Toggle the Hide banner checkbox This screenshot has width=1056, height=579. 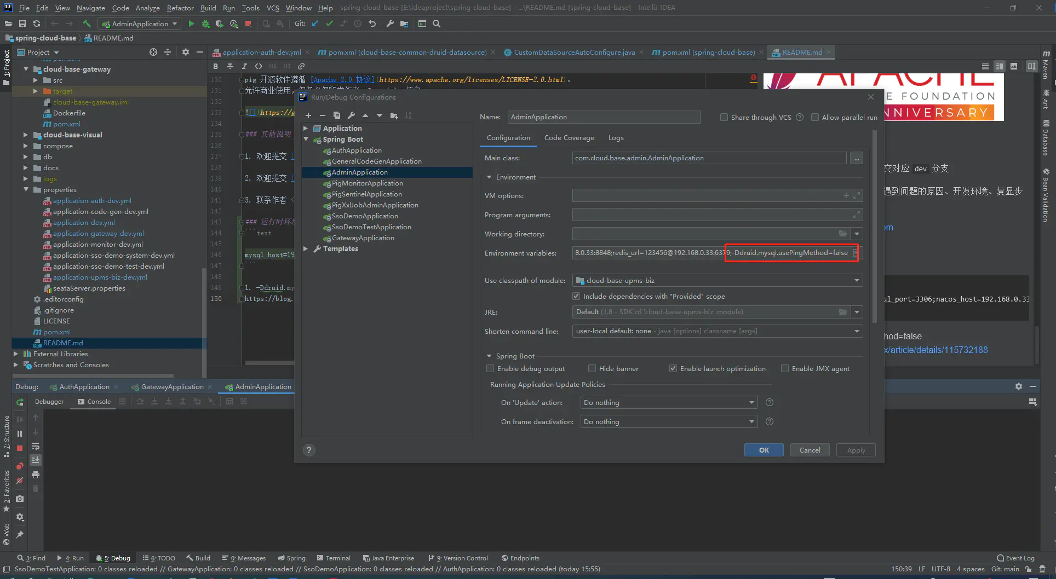pos(592,369)
